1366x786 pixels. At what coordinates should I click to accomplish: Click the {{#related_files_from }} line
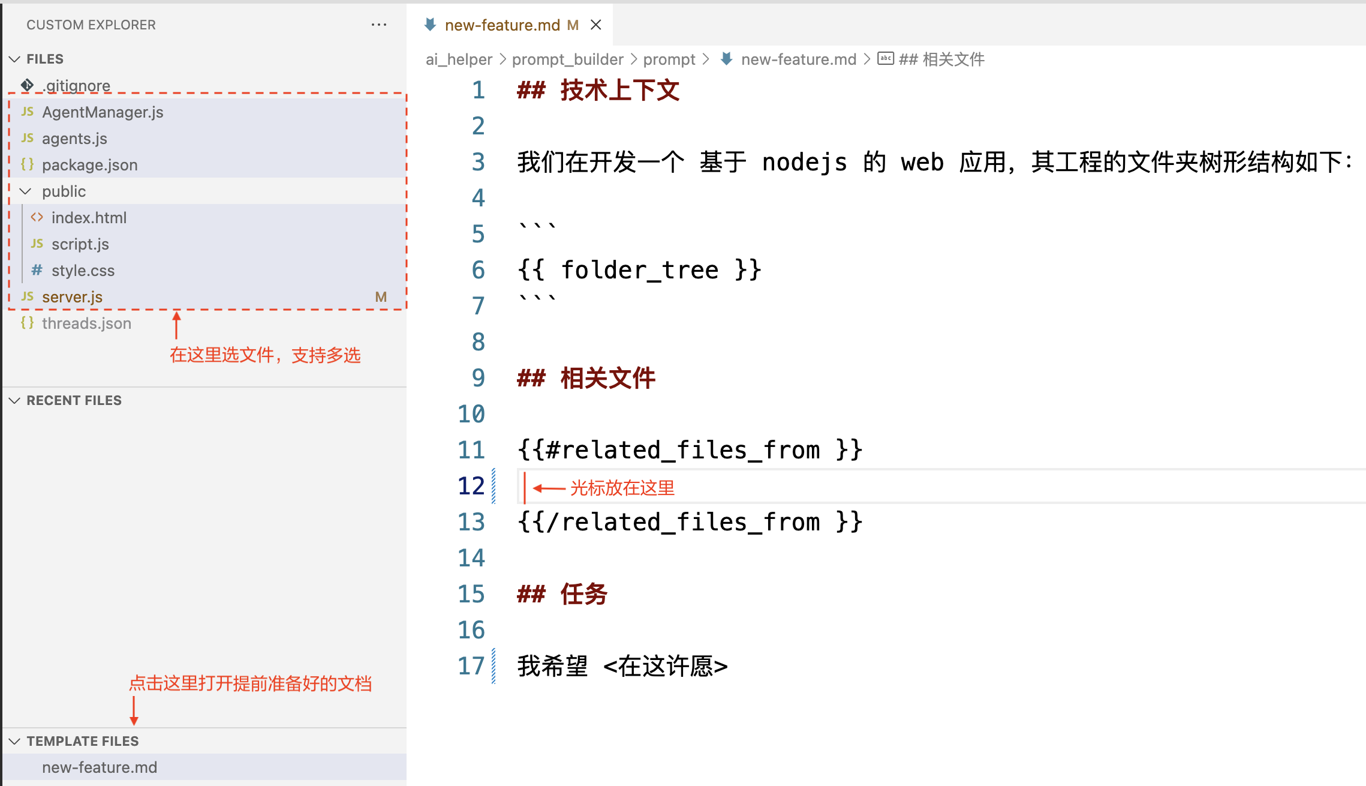(690, 450)
